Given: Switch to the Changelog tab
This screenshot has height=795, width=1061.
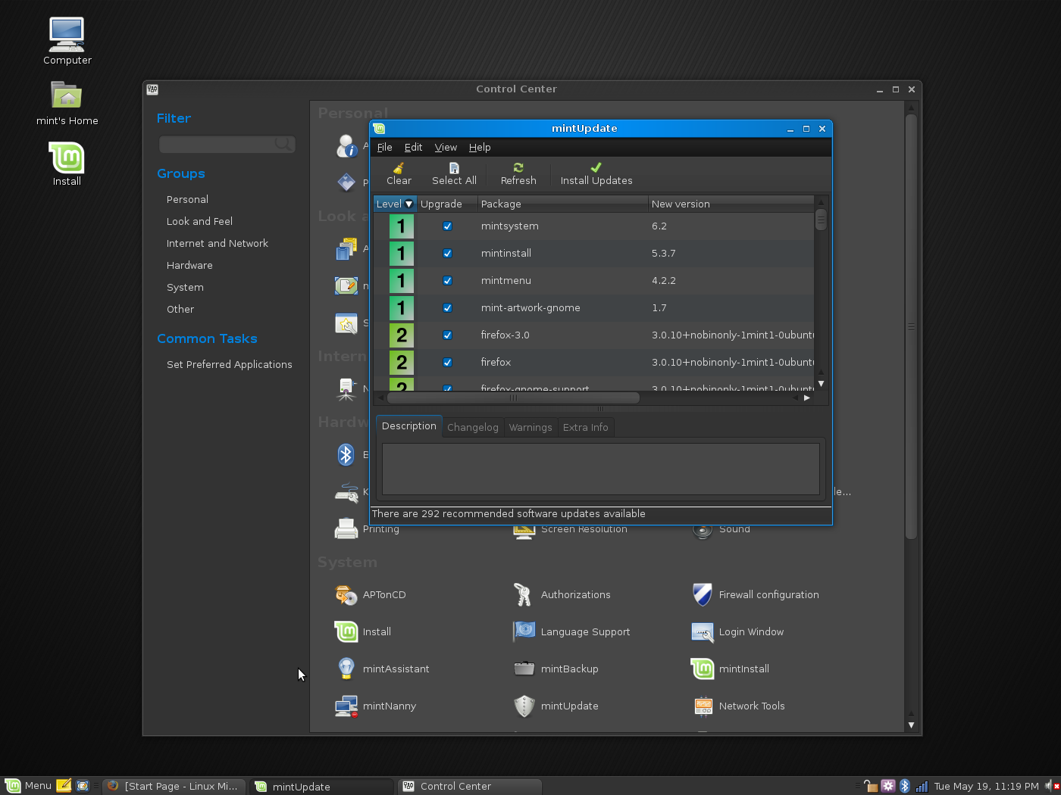Looking at the screenshot, I should click(x=473, y=428).
